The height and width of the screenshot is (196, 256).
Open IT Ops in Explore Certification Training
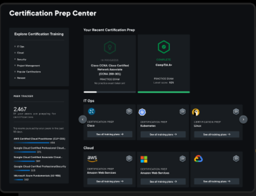point(21,47)
